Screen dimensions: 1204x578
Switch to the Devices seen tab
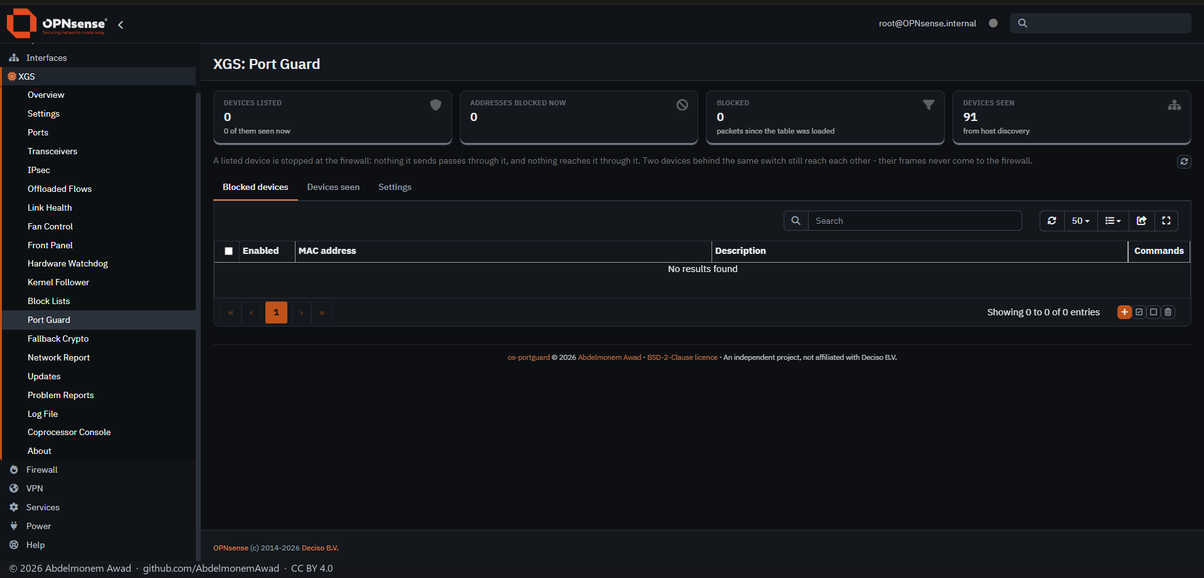(x=333, y=187)
